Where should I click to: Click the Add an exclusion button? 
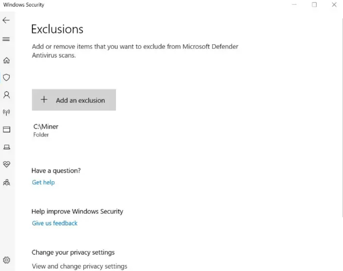click(x=74, y=100)
